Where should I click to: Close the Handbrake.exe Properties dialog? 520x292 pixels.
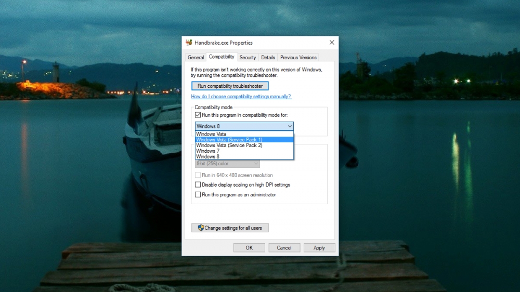[332, 43]
